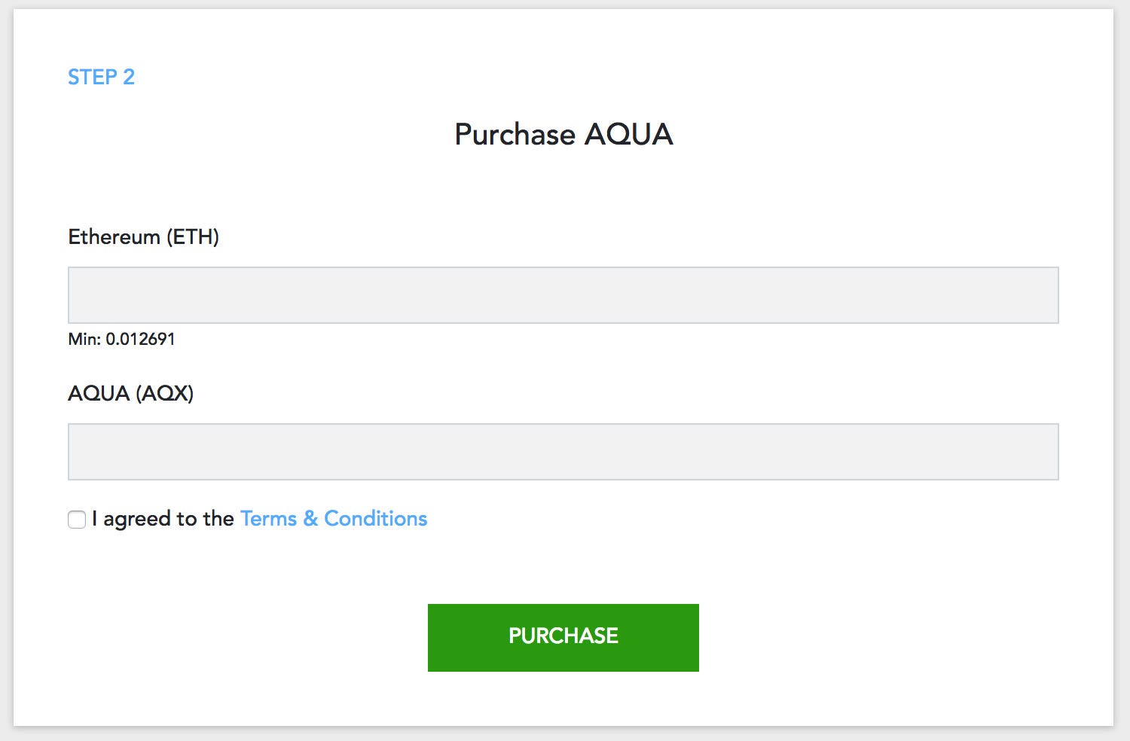This screenshot has width=1130, height=741.
Task: Select the minimum ETH amount text
Action: pos(121,339)
